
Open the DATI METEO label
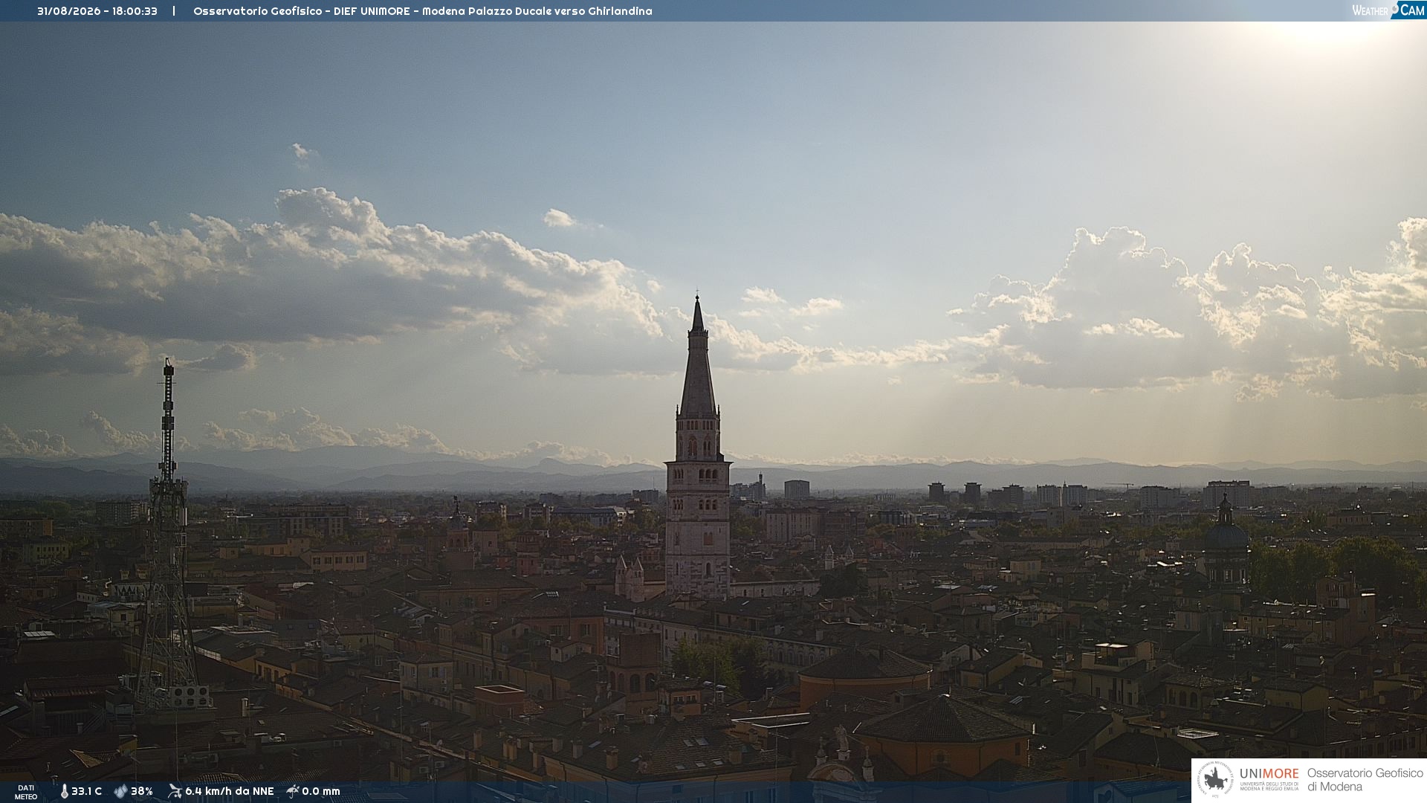tap(26, 792)
